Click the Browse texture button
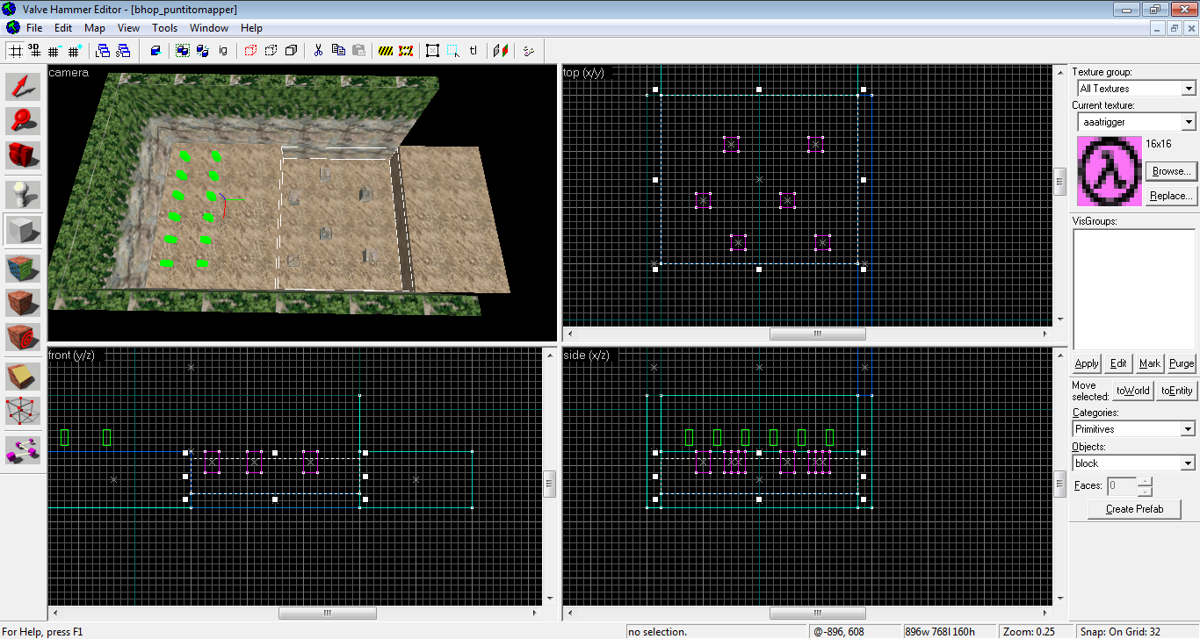This screenshot has width=1200, height=639. click(x=1171, y=171)
